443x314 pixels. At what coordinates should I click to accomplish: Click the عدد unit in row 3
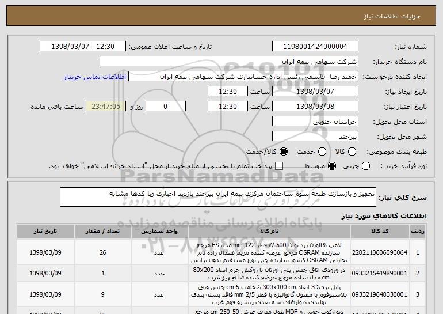(x=159, y=295)
